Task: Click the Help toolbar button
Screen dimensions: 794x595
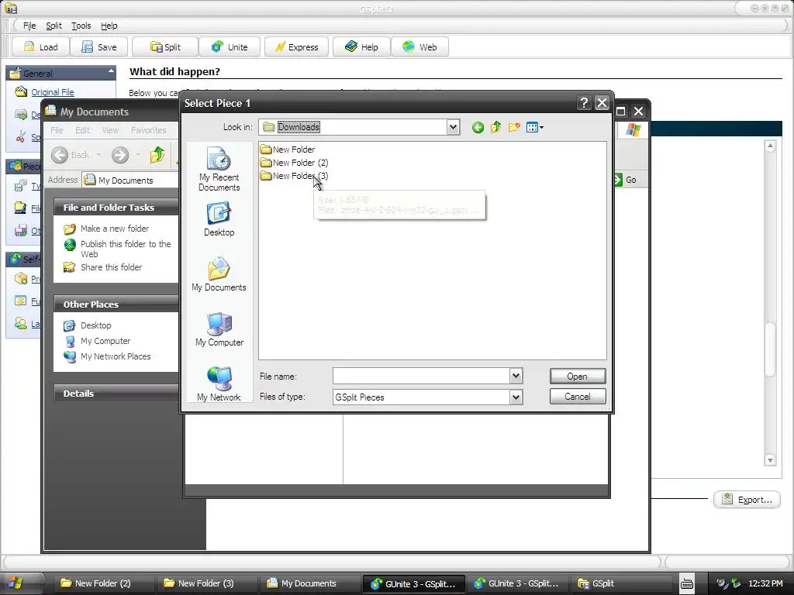Action: [361, 47]
